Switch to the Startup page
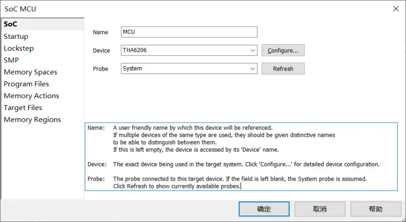 (x=16, y=37)
